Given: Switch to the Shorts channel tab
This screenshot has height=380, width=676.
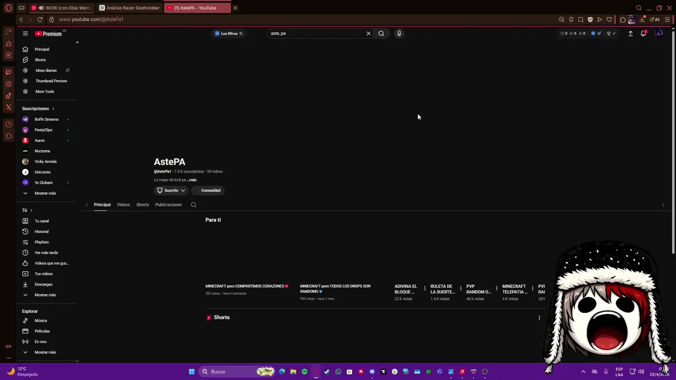Looking at the screenshot, I should [x=143, y=205].
